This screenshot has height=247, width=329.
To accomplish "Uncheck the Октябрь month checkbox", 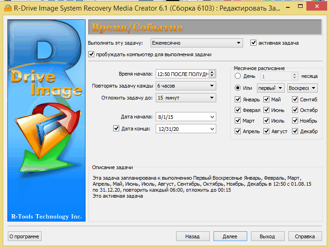I will 295,110.
